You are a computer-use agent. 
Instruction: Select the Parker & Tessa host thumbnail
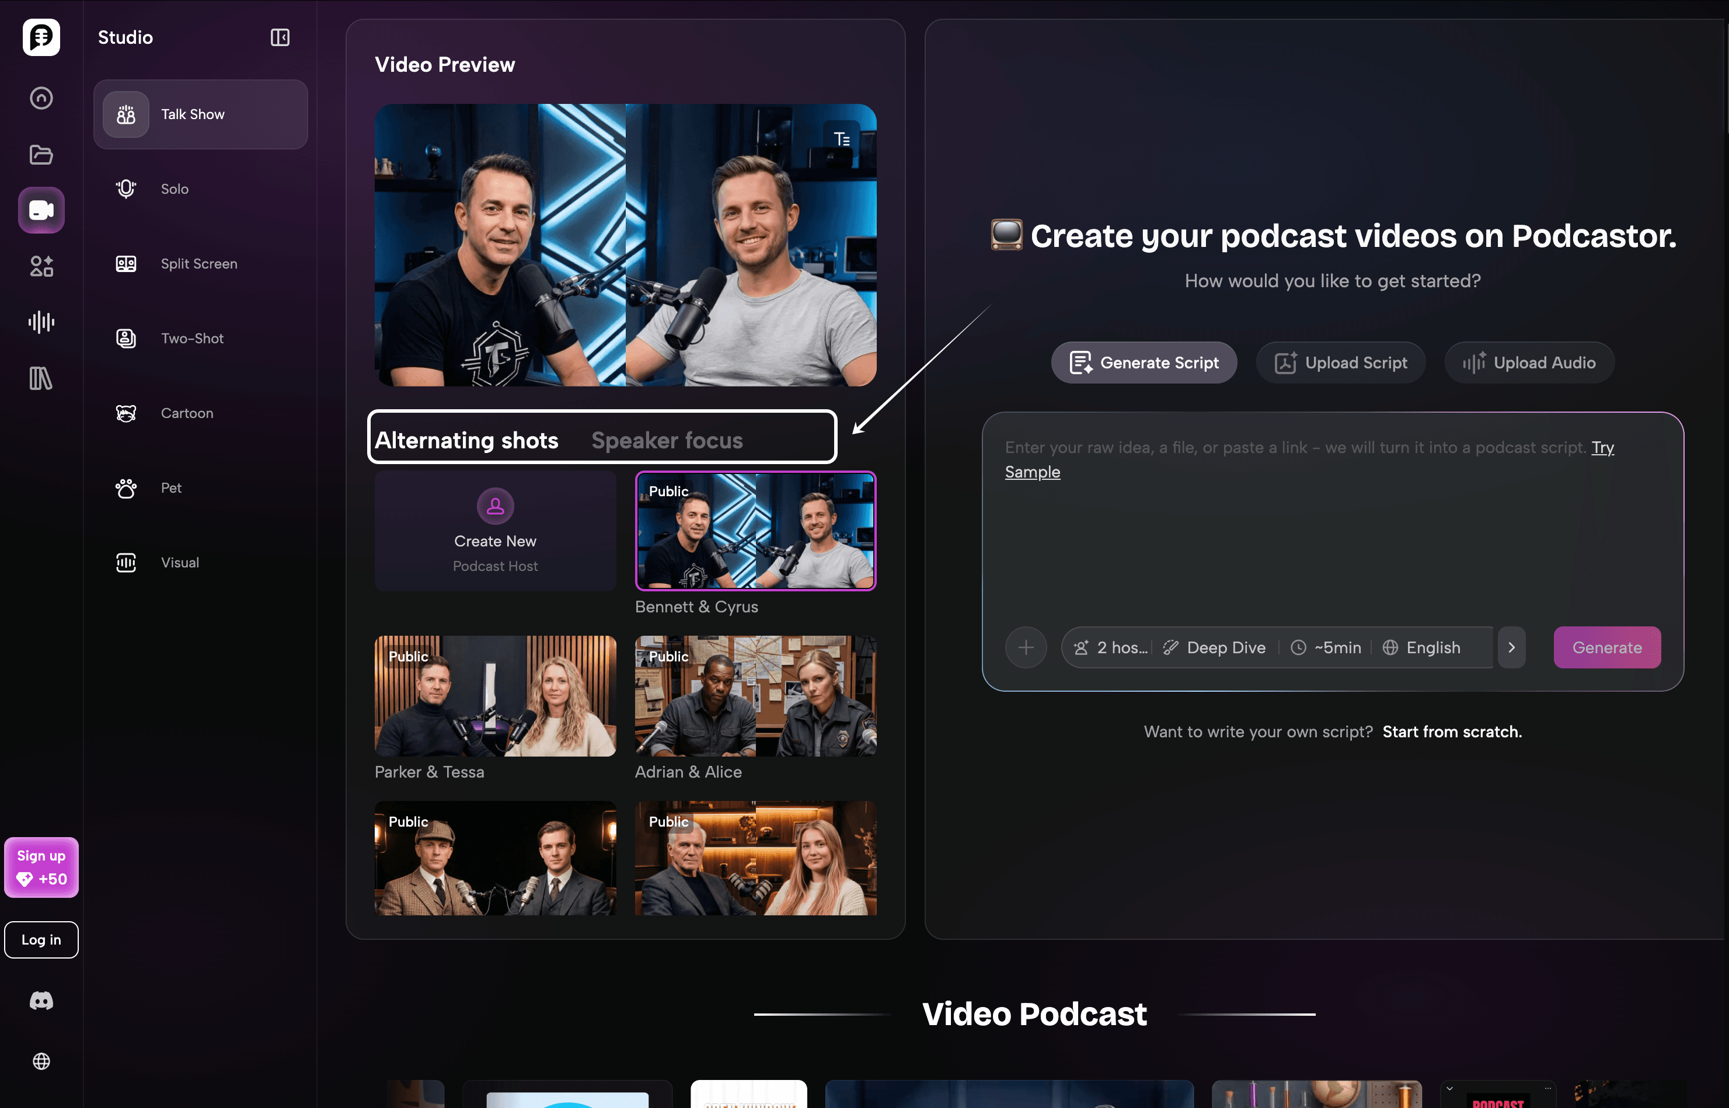[x=495, y=696]
